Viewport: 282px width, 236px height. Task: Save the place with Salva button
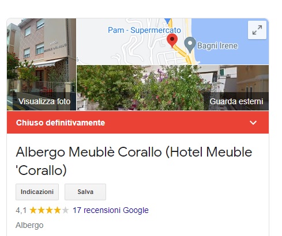click(85, 192)
